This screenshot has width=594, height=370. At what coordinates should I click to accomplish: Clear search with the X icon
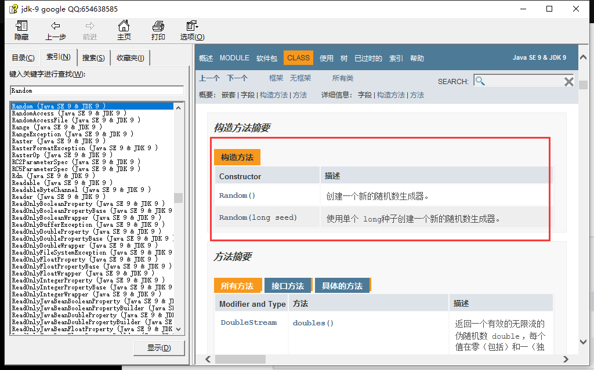pyautogui.click(x=568, y=81)
